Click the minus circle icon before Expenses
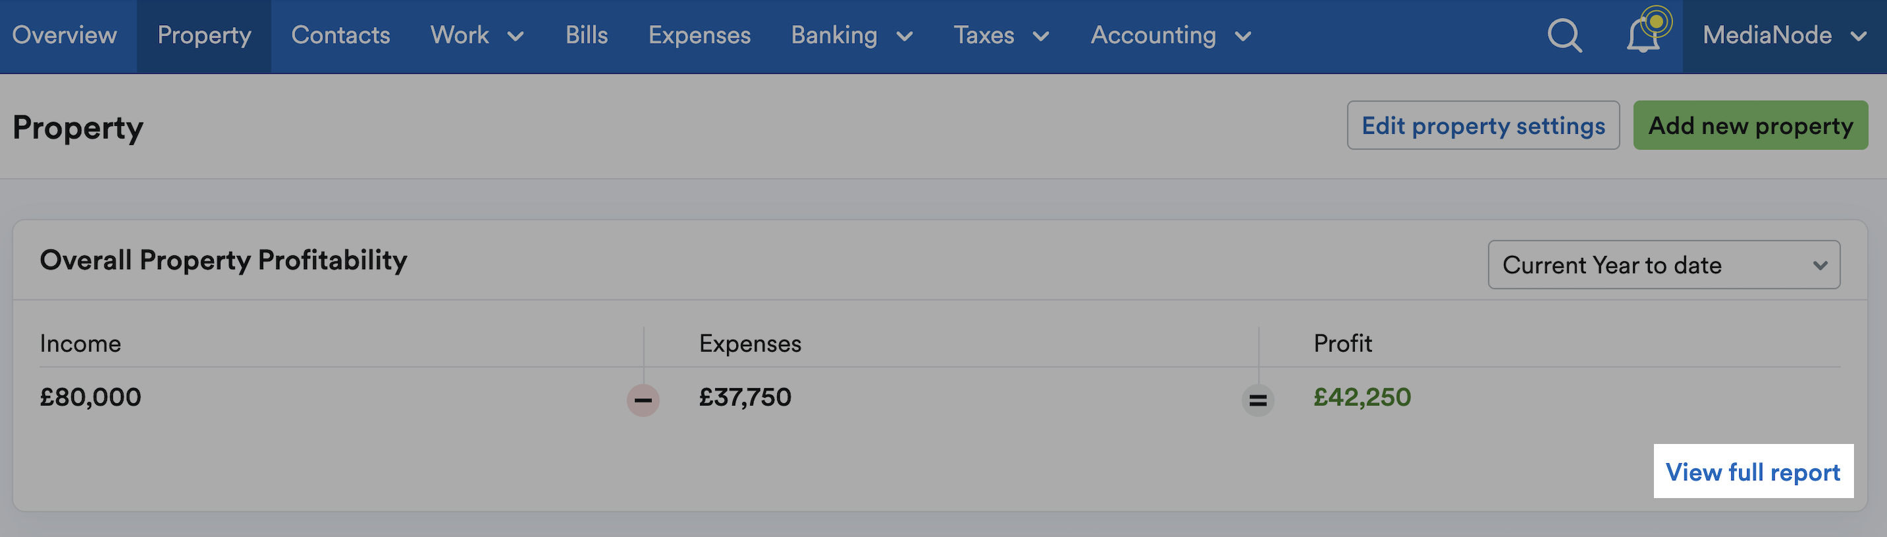 click(642, 400)
